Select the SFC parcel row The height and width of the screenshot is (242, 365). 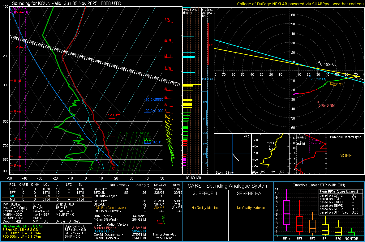pyautogui.click(x=46, y=189)
